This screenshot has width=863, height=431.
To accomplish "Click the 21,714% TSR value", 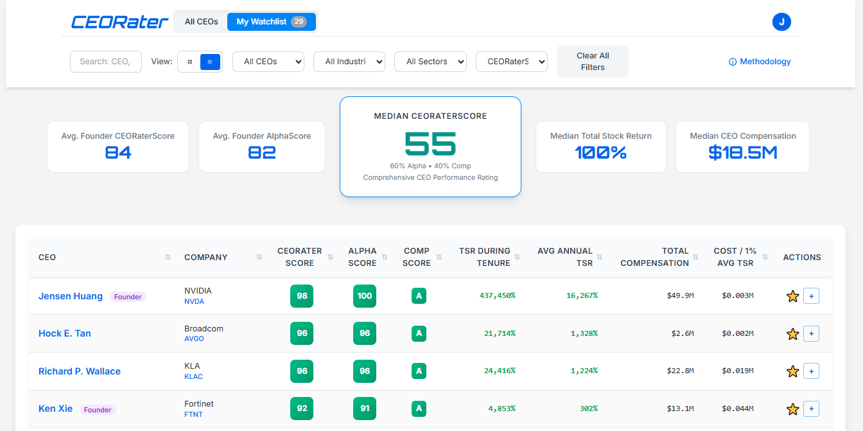I will point(500,333).
